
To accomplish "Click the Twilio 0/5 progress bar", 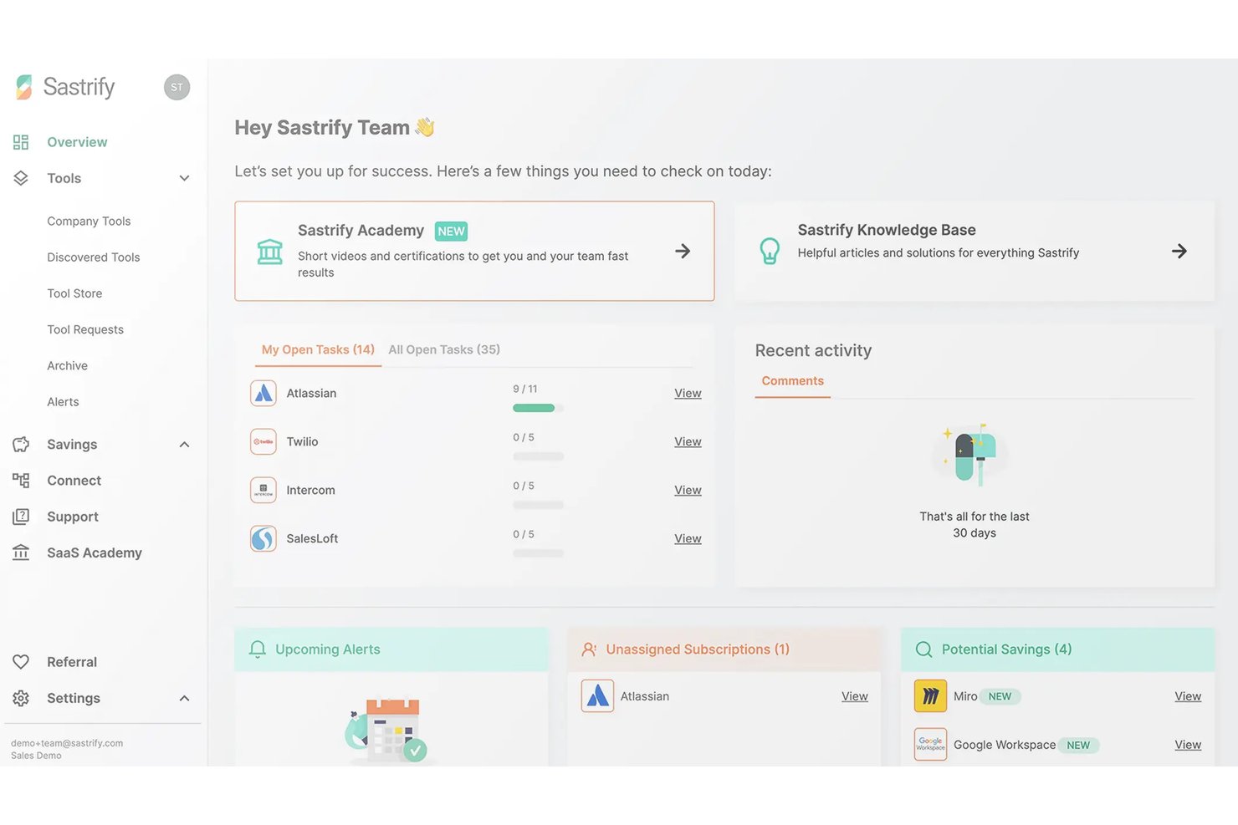I will 538,456.
